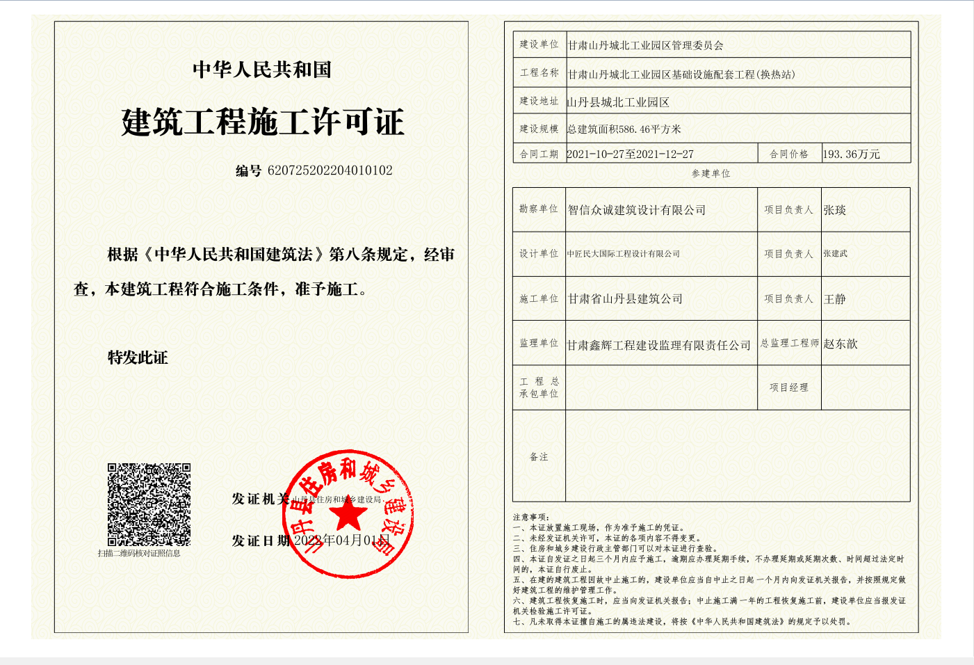The image size is (974, 665).
Task: Click the 监理单位 label cell
Action: (539, 343)
